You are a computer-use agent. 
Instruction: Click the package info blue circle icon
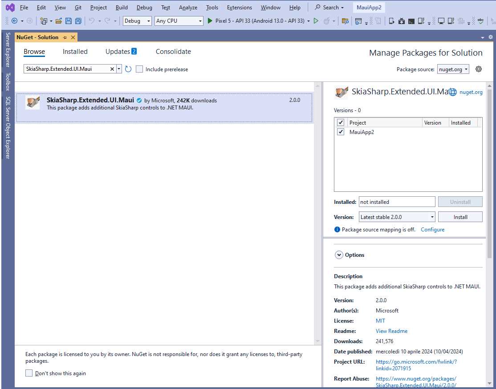point(337,230)
